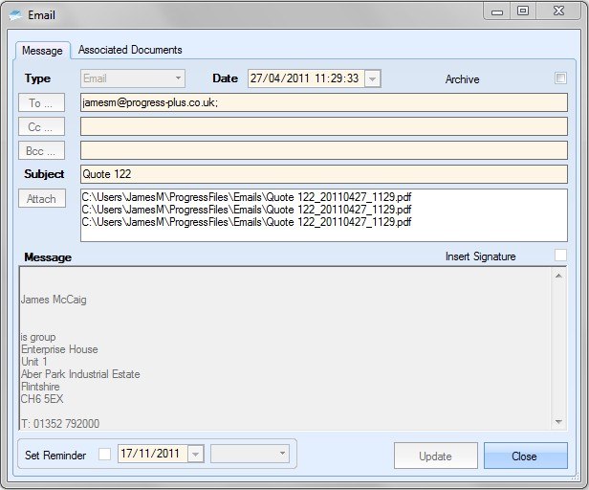Click the Update button

pyautogui.click(x=435, y=456)
